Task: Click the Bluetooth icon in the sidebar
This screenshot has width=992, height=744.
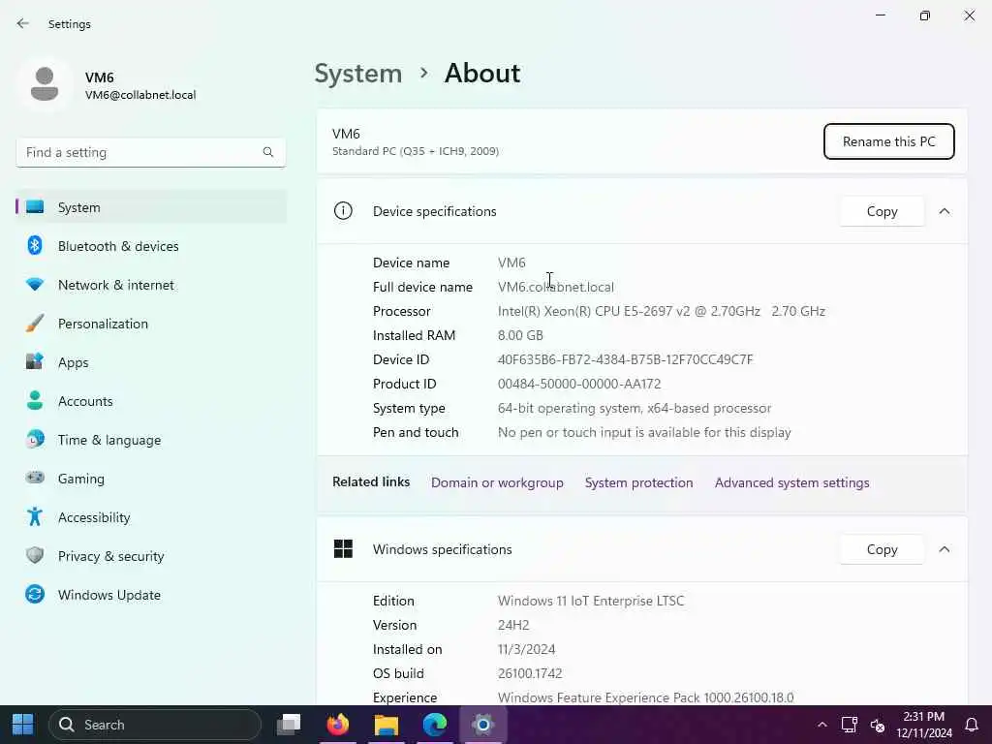Action: coord(35,245)
